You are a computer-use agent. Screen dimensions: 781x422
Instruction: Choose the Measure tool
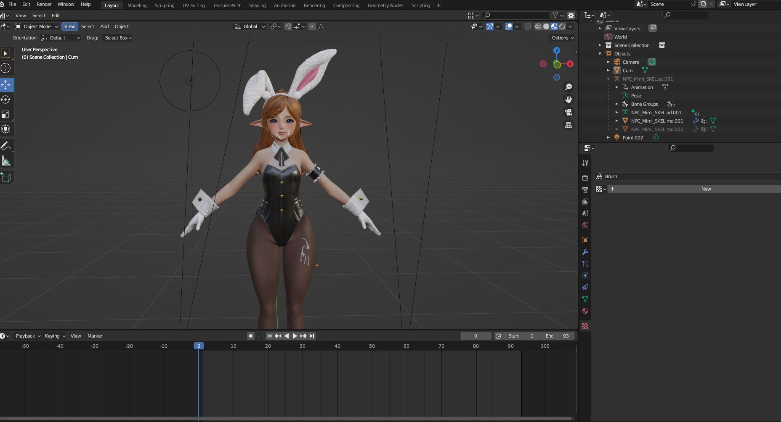click(x=6, y=161)
